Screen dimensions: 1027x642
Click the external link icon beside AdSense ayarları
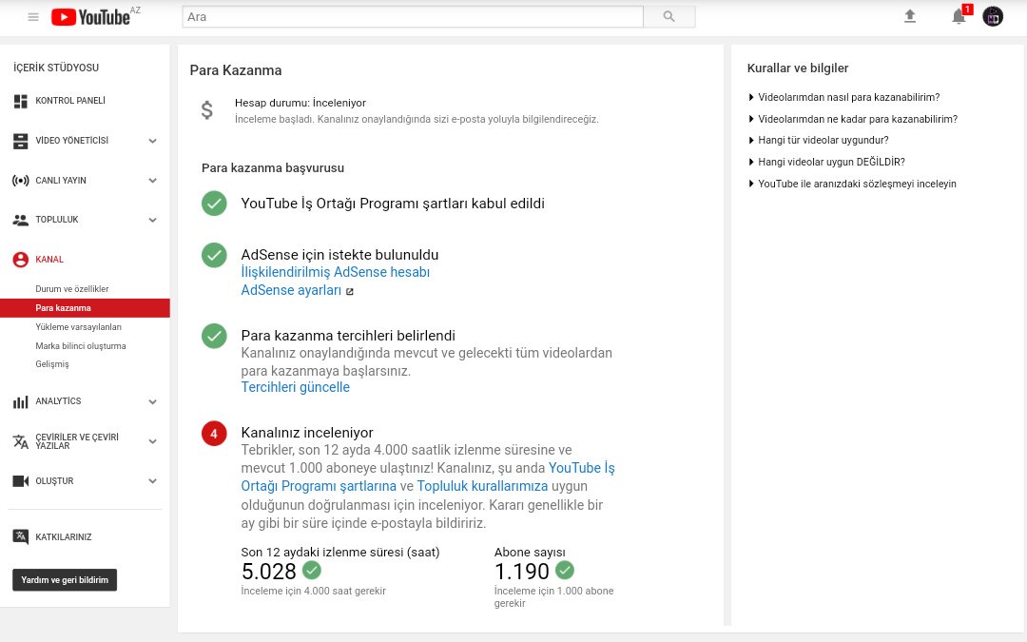coord(350,292)
